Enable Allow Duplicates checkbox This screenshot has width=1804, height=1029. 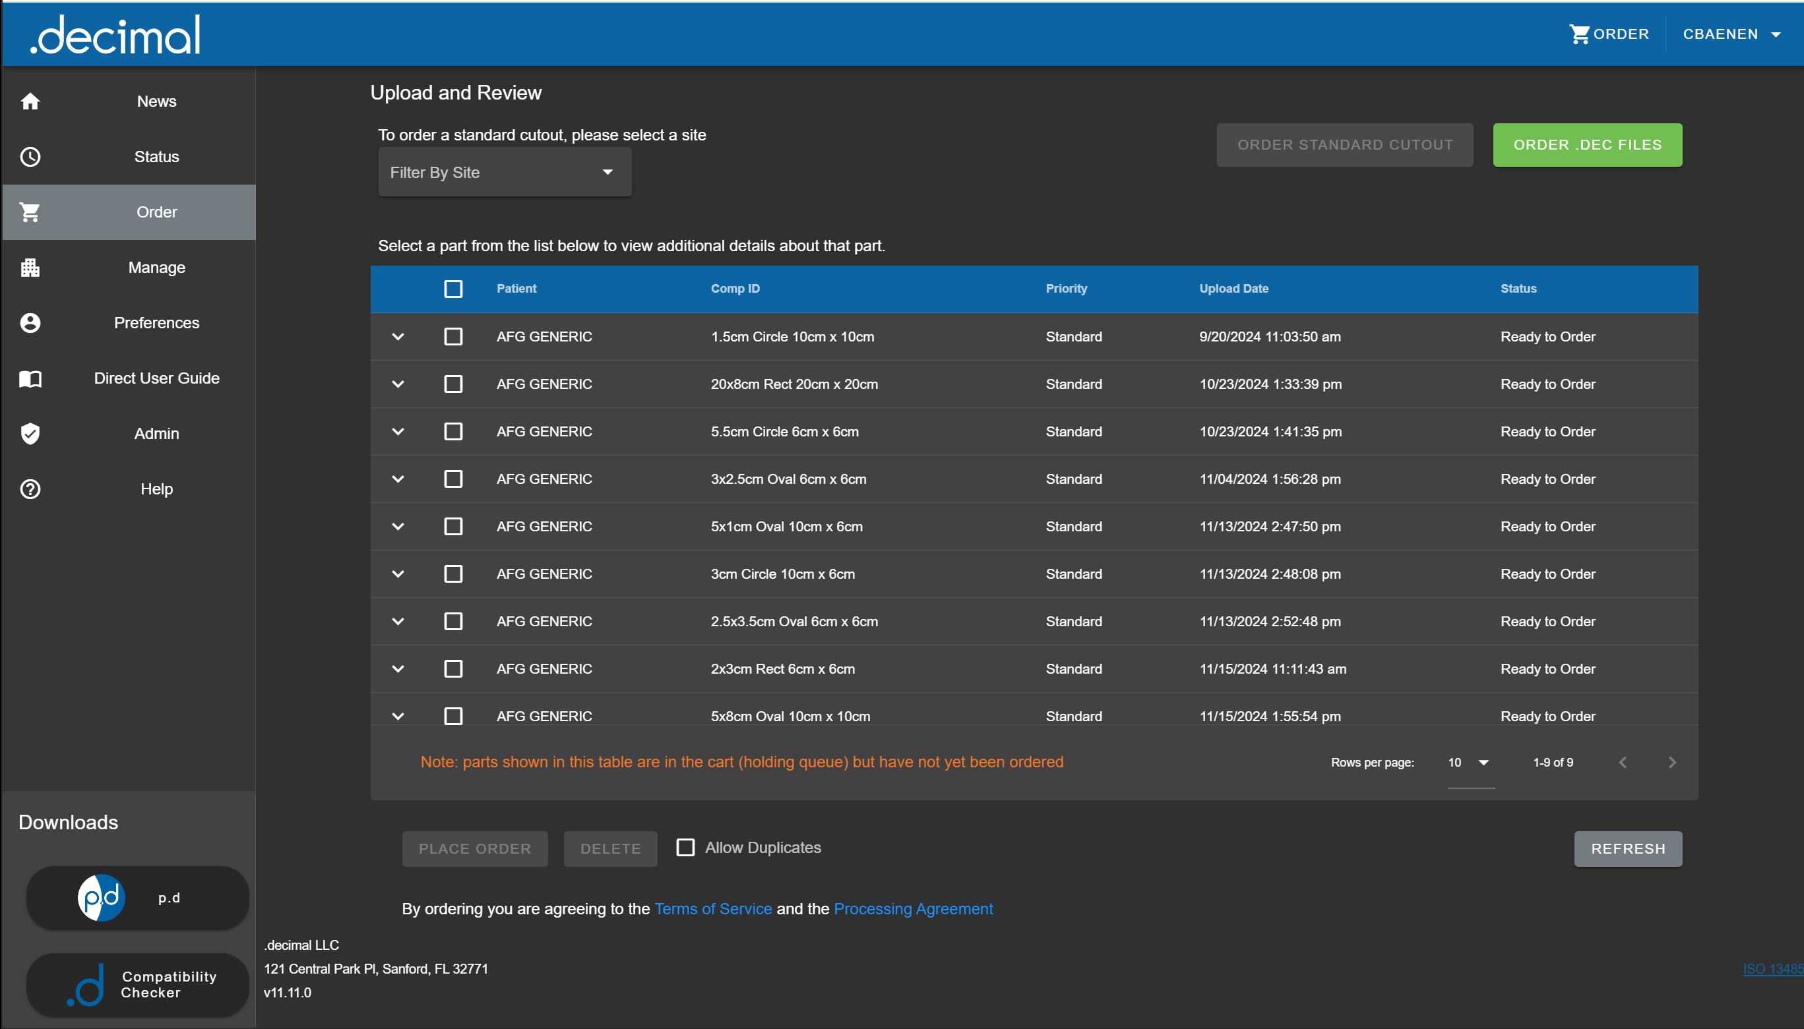[685, 847]
